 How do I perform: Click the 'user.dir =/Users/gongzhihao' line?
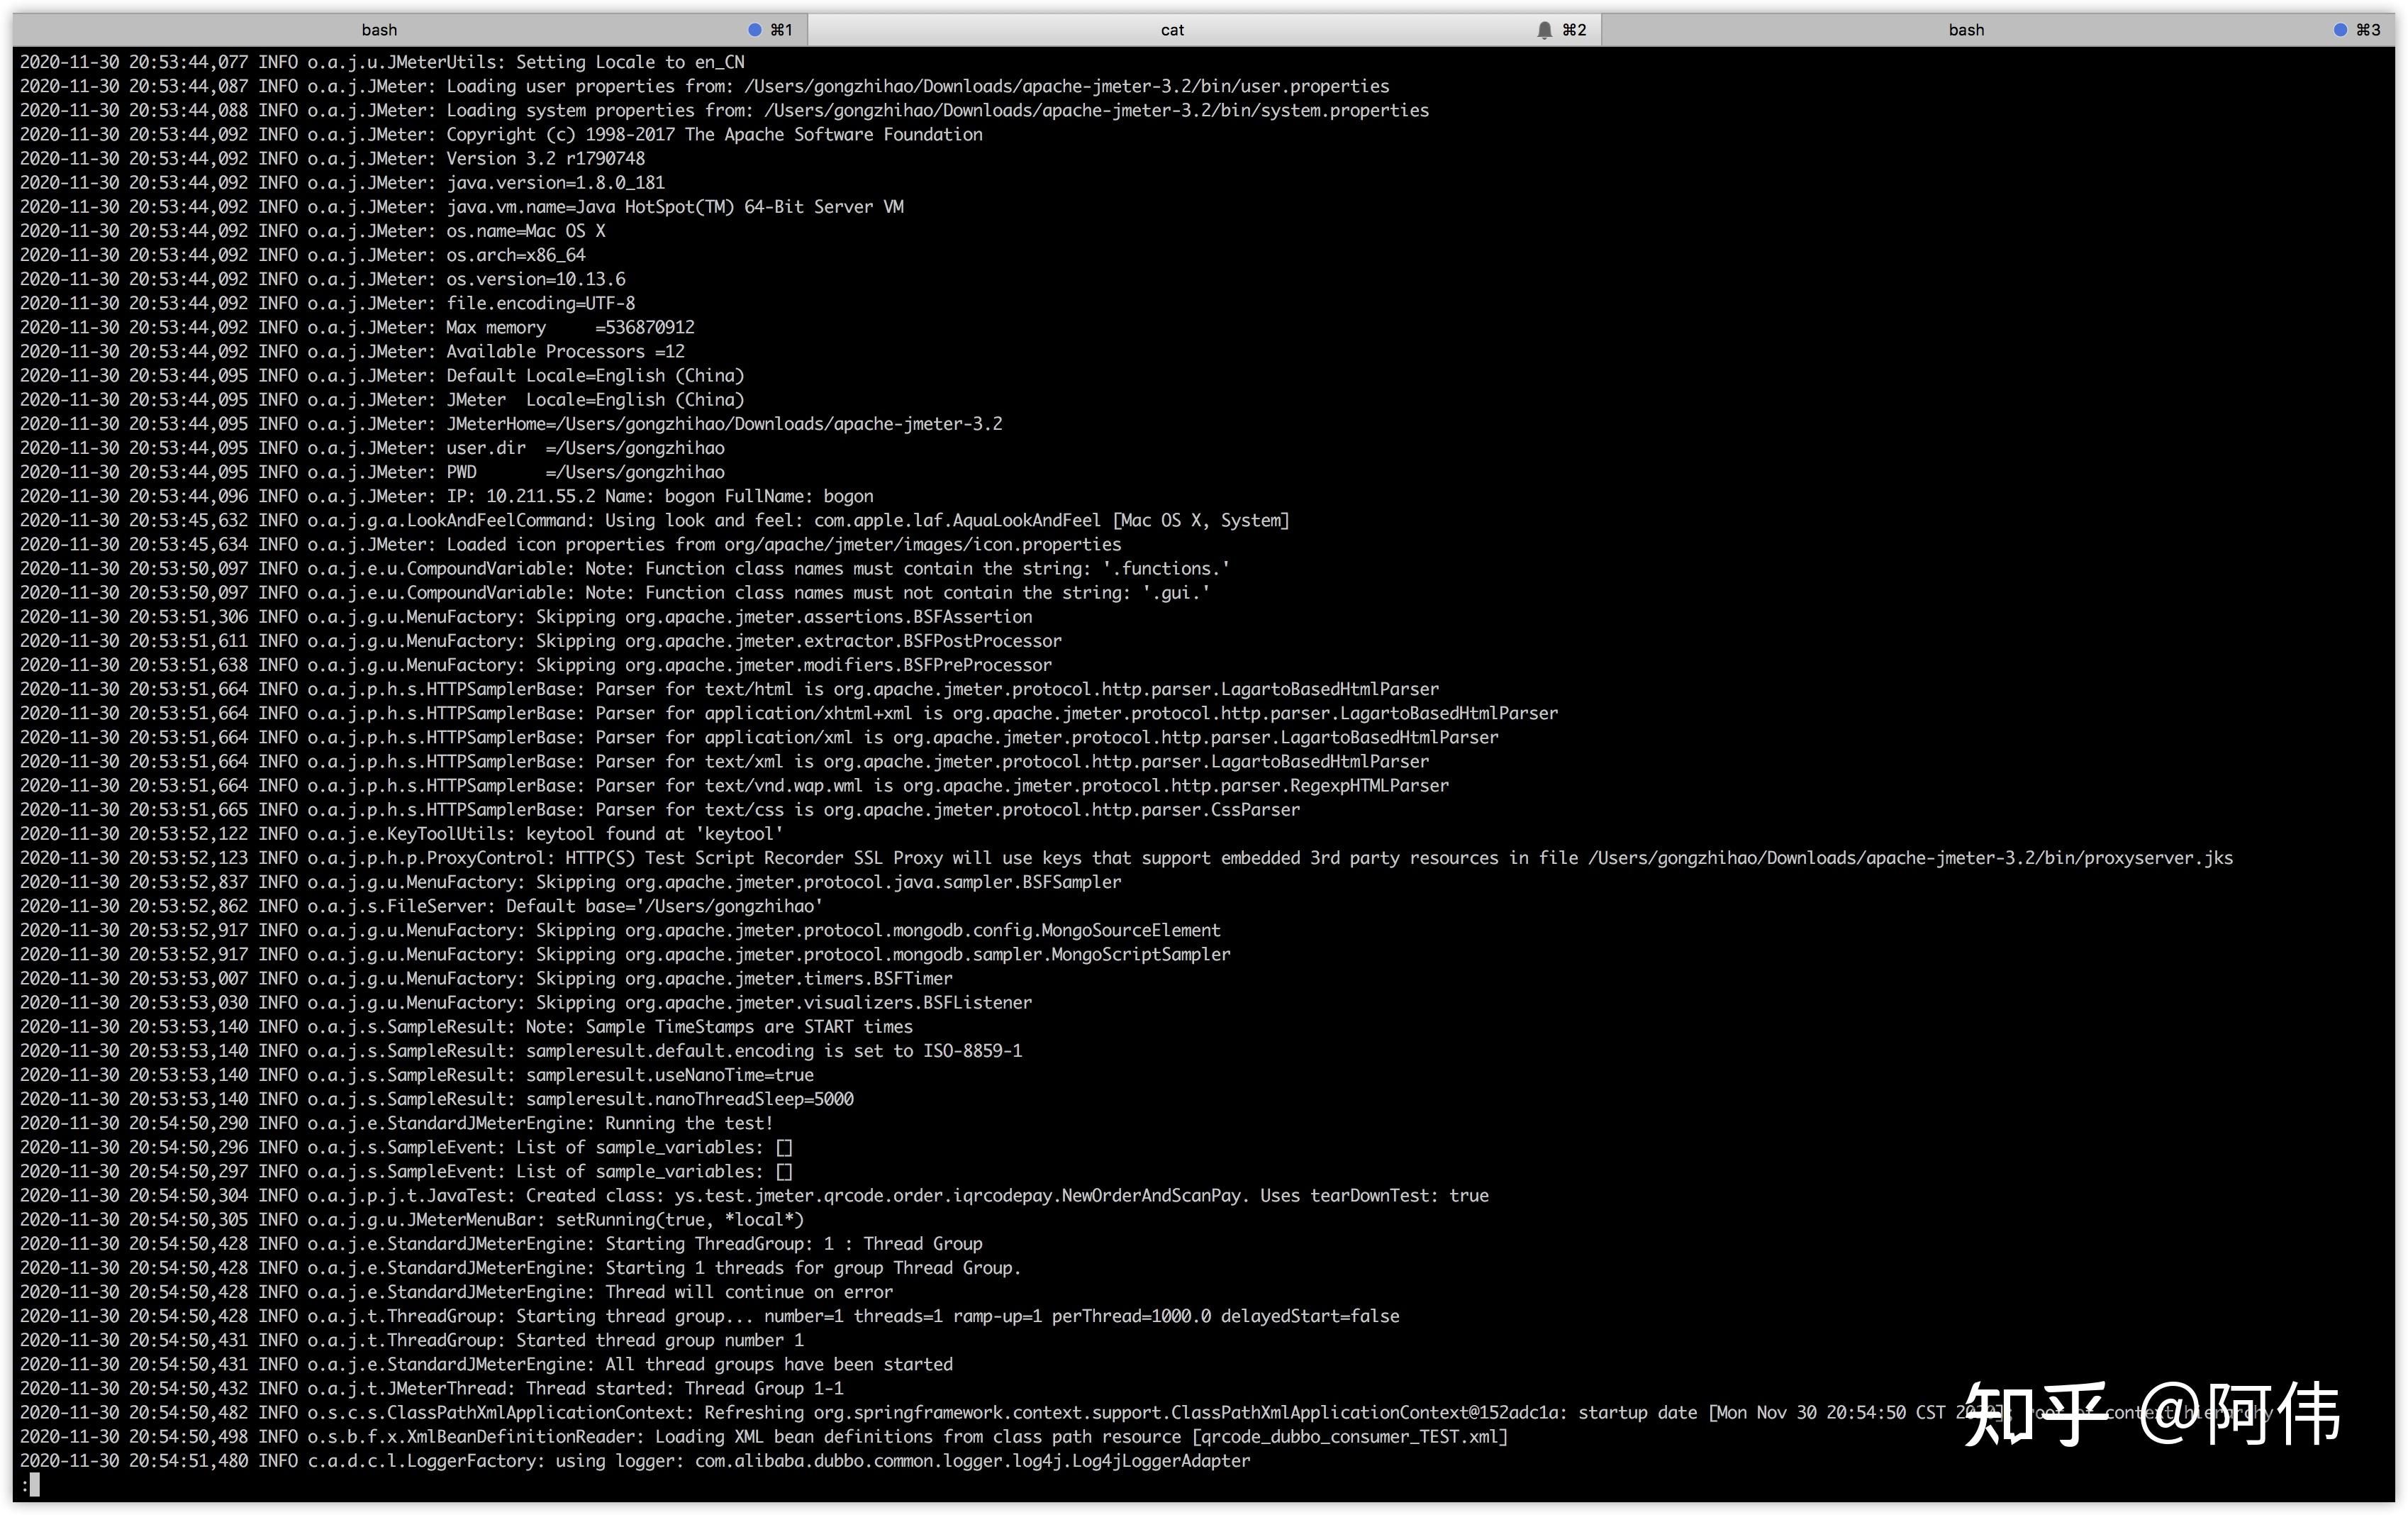(x=372, y=448)
